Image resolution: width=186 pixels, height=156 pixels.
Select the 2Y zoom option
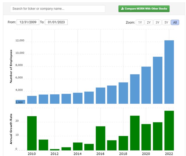click(x=149, y=23)
